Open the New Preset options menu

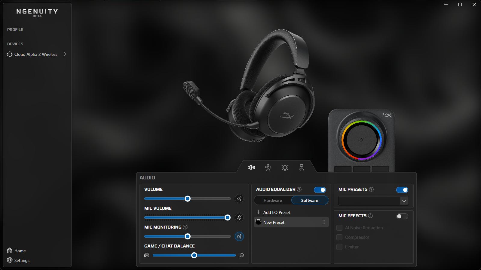coord(324,222)
